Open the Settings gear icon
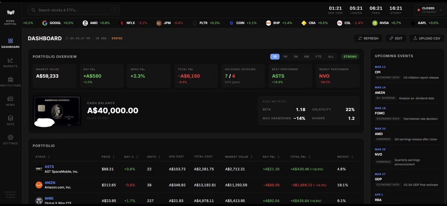Viewport: 447px width, 206px height. pos(10,138)
